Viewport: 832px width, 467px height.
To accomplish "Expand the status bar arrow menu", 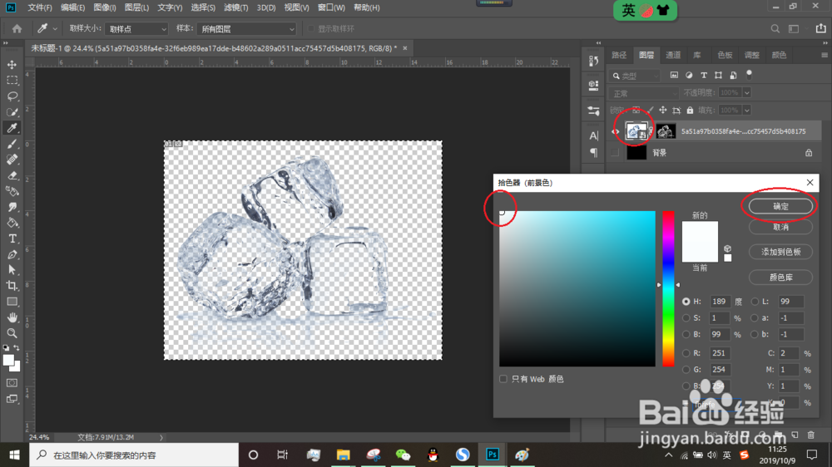I will pos(161,437).
